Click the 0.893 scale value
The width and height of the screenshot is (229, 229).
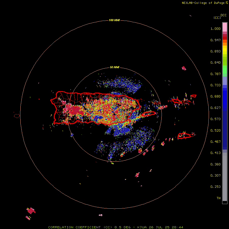coord(216,51)
